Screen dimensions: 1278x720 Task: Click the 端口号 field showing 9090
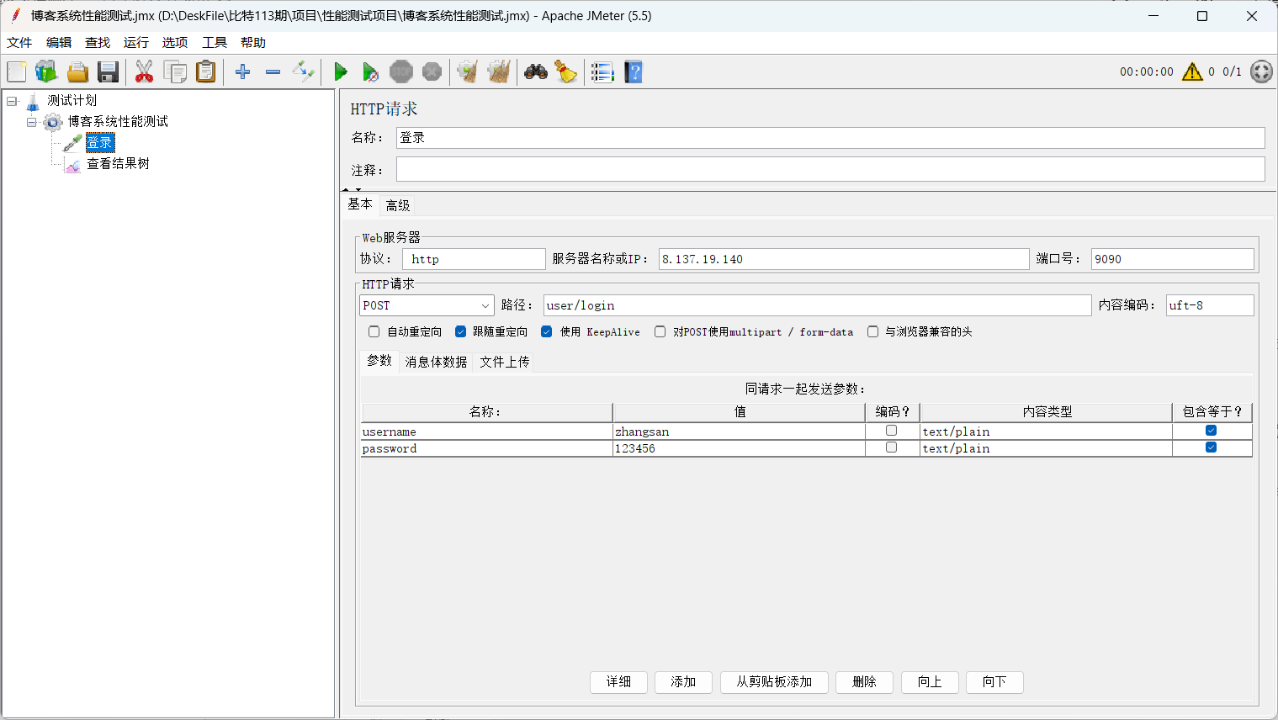(1172, 259)
